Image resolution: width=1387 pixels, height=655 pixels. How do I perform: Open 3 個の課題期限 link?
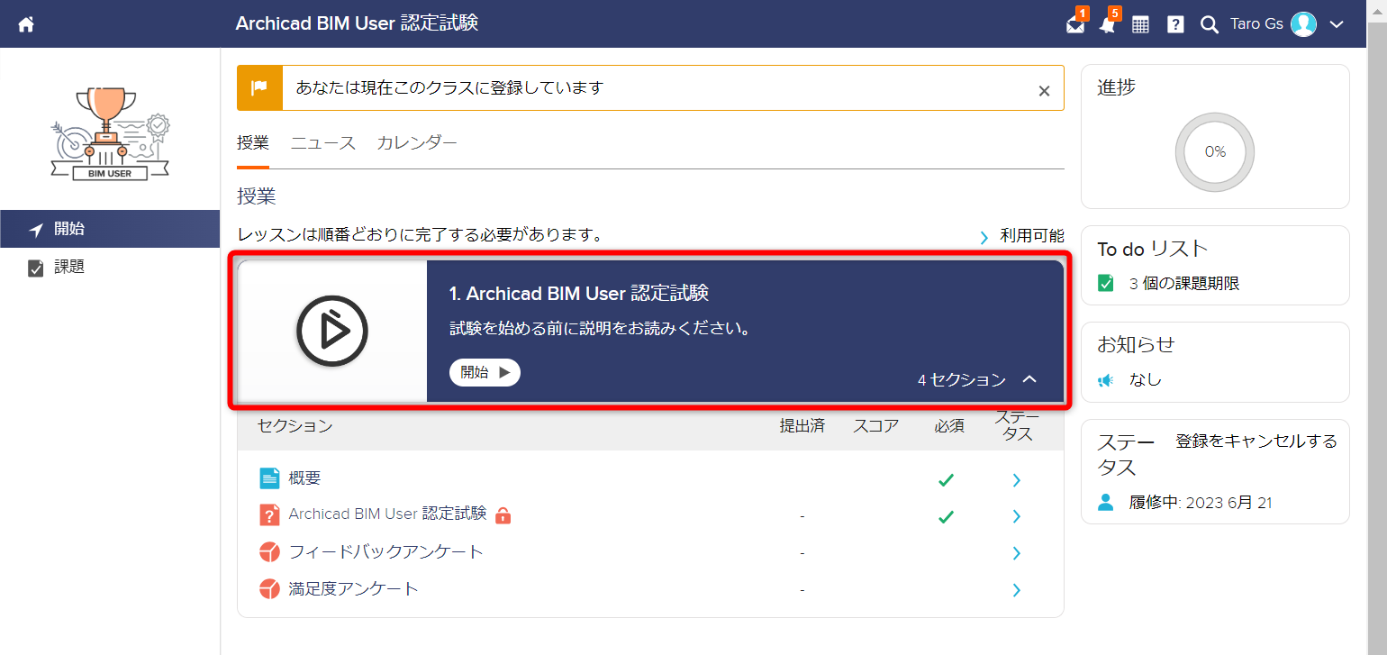[1184, 284]
